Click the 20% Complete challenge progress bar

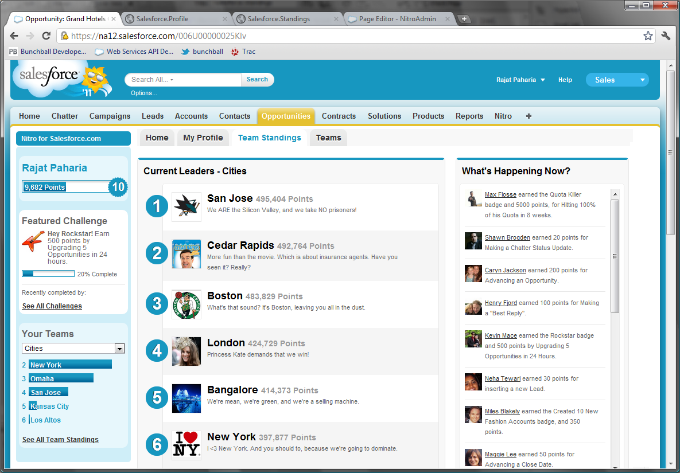tap(48, 273)
